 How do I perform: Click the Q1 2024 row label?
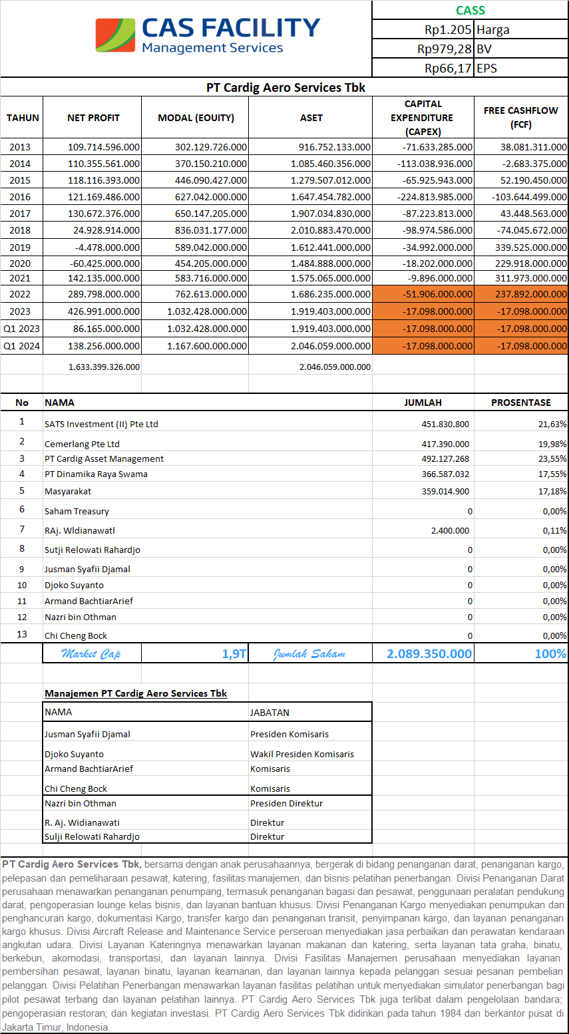(21, 346)
